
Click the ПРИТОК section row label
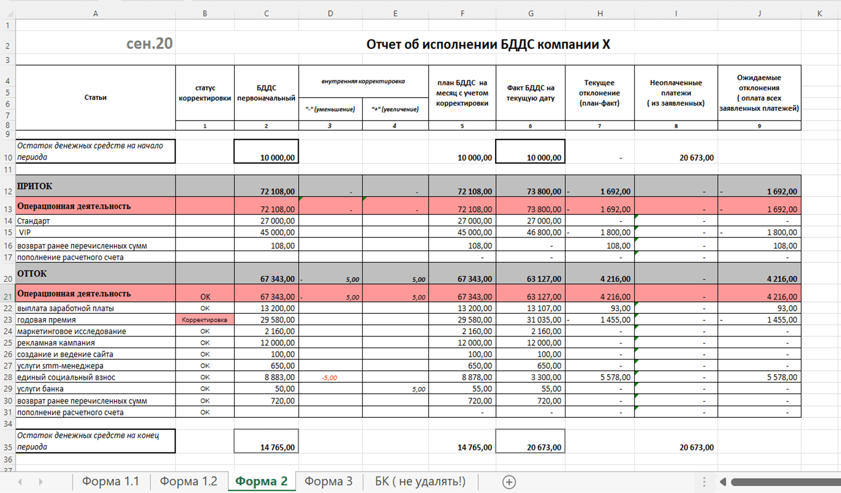point(95,186)
